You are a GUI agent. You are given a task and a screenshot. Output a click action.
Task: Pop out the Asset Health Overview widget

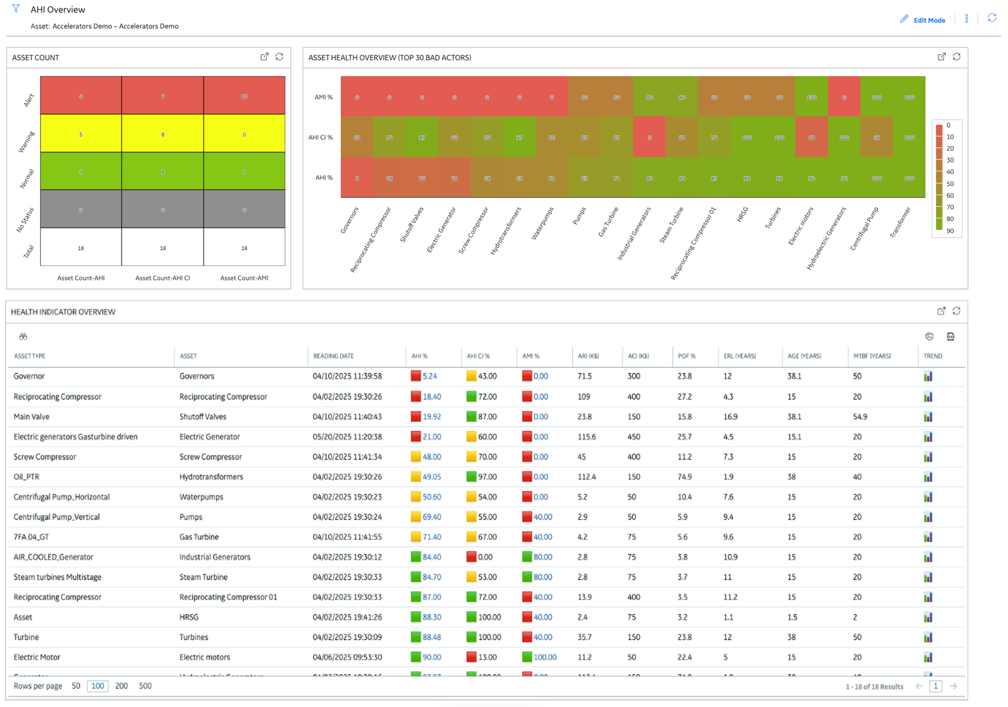pyautogui.click(x=942, y=57)
